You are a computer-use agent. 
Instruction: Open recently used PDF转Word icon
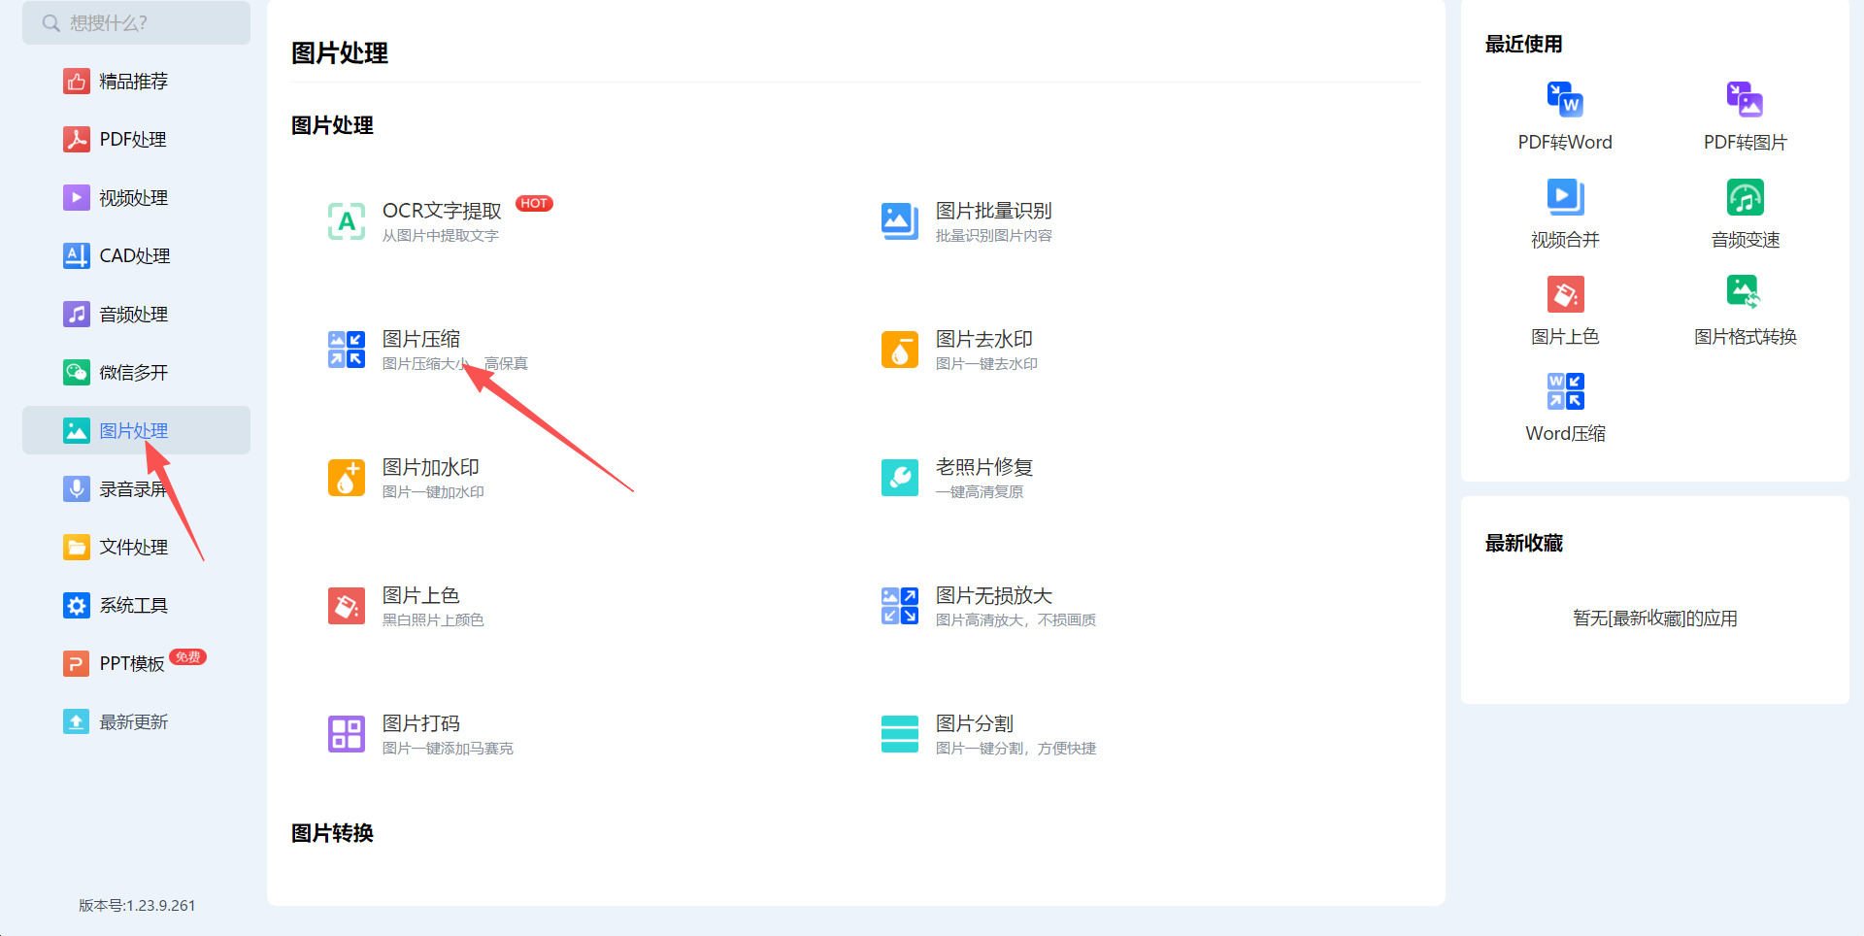pyautogui.click(x=1565, y=99)
